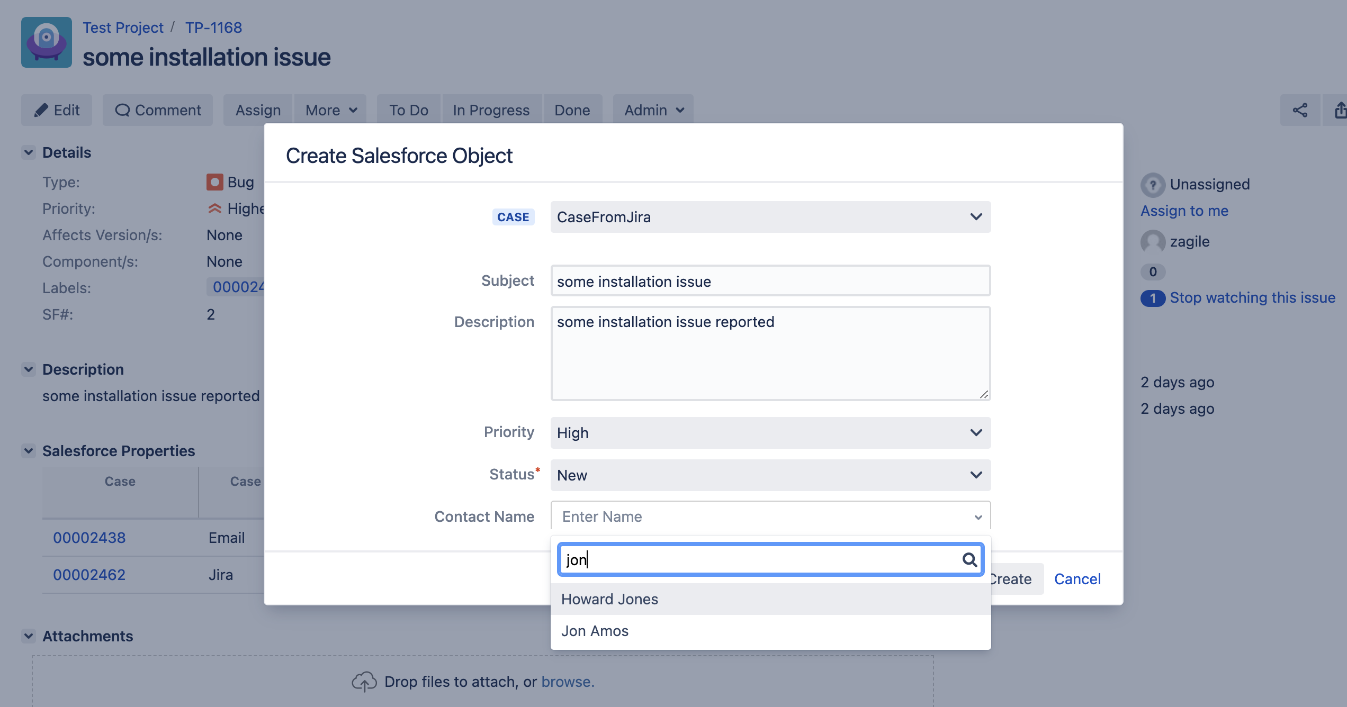Click the share icon in the toolbar
1347x707 pixels.
click(1300, 110)
